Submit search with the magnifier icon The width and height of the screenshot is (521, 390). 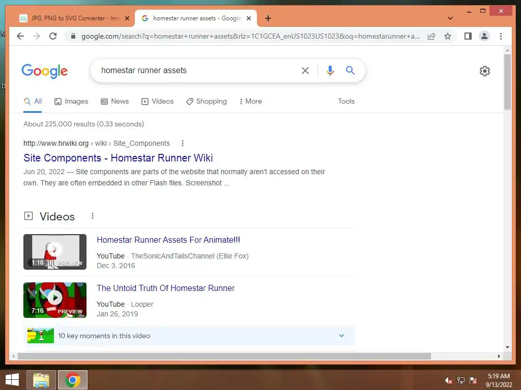tap(350, 70)
